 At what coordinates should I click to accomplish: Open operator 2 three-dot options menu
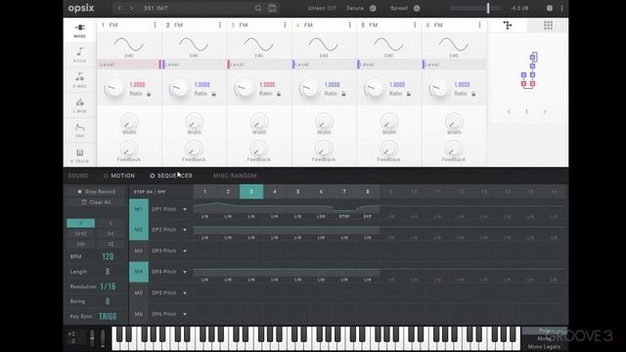219,25
